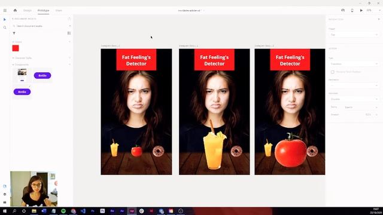Open Visual Studio Code from the taskbar
383x215 pixels.
click(83, 211)
